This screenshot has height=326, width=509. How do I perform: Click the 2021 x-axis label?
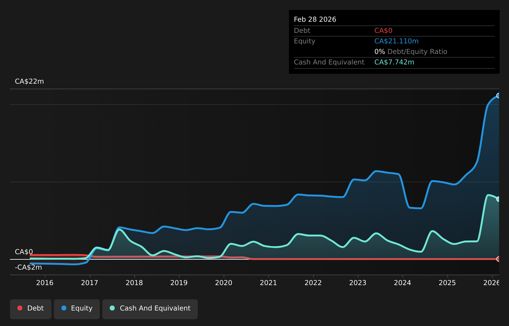[x=268, y=283]
